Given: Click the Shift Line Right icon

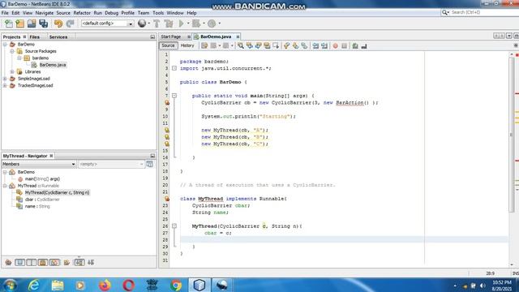Looking at the screenshot, I should [x=324, y=45].
